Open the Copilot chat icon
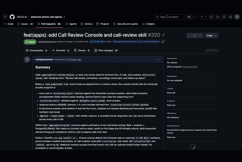Viewport: 242px width, 162px height. [x=189, y=17]
